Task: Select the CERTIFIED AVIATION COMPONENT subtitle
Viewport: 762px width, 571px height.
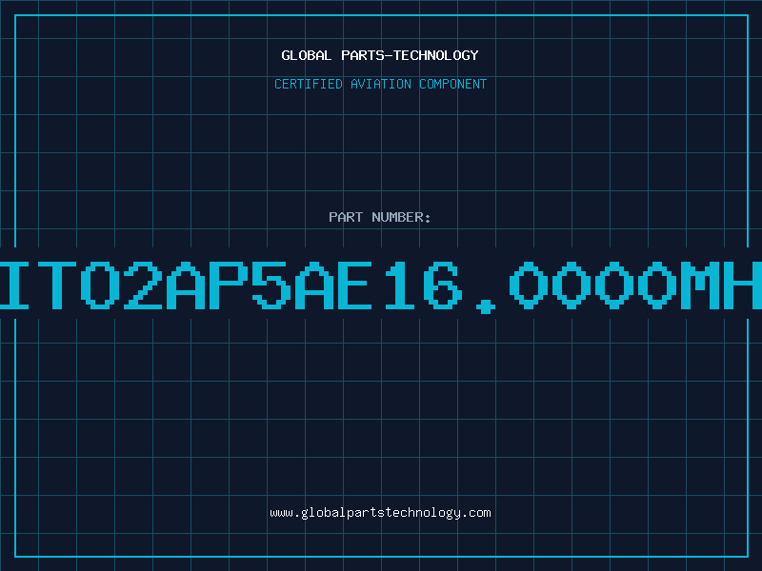Action: tap(380, 84)
